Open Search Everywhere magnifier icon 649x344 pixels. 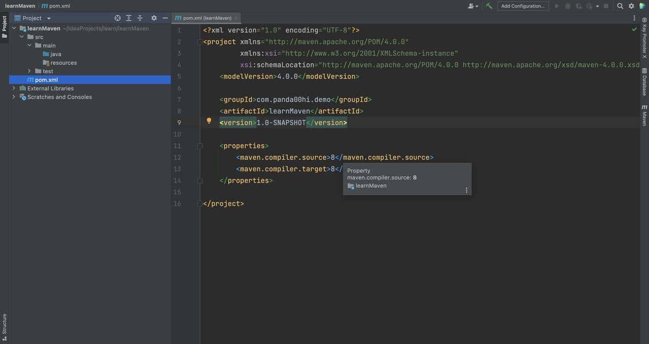[x=620, y=6]
